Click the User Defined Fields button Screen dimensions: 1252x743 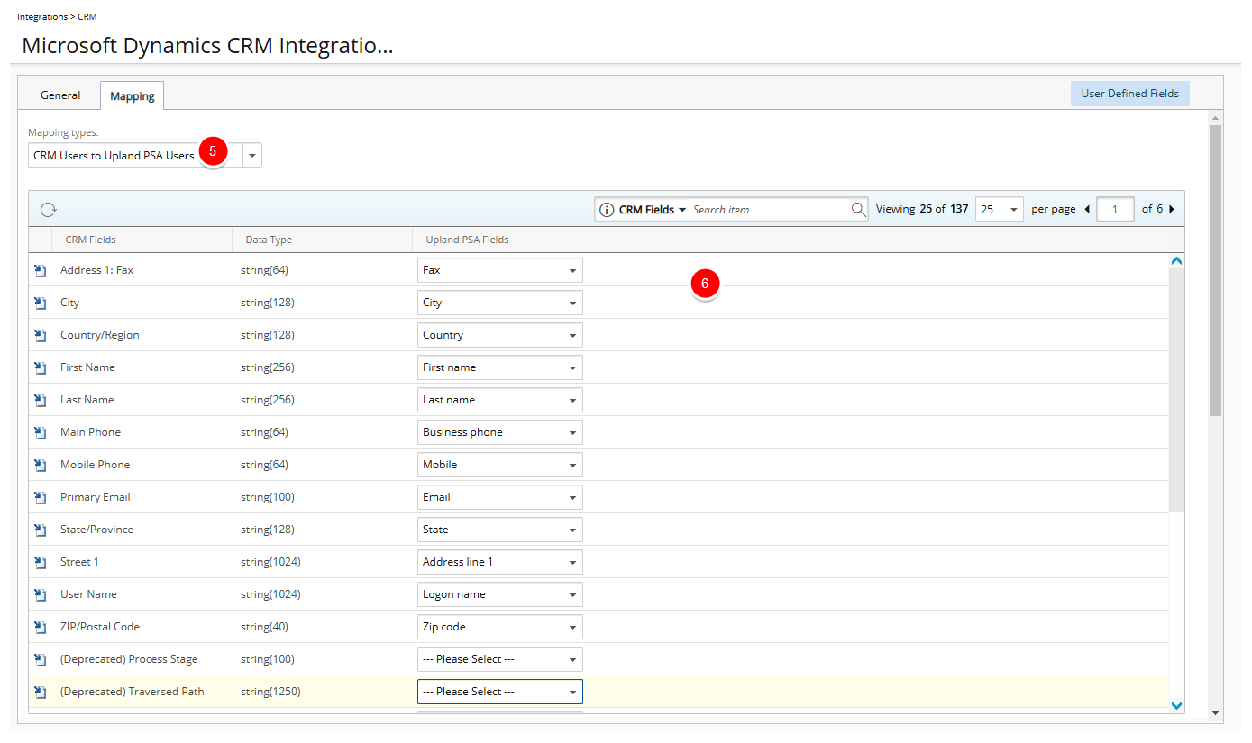click(1129, 94)
